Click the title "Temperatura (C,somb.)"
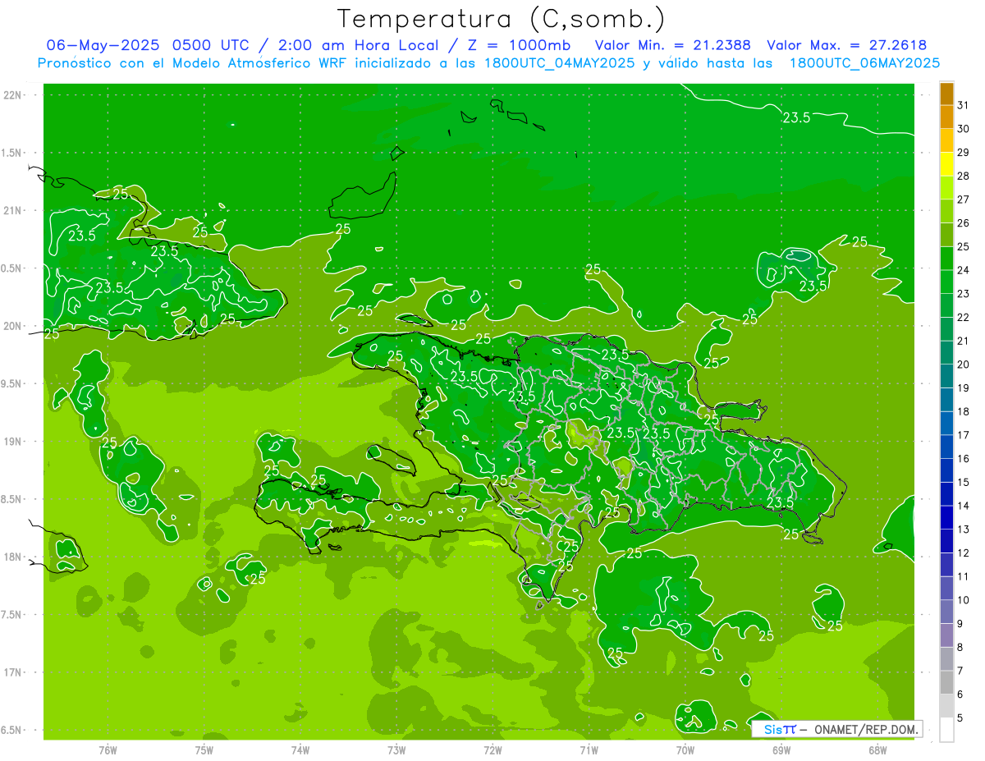 point(502,19)
